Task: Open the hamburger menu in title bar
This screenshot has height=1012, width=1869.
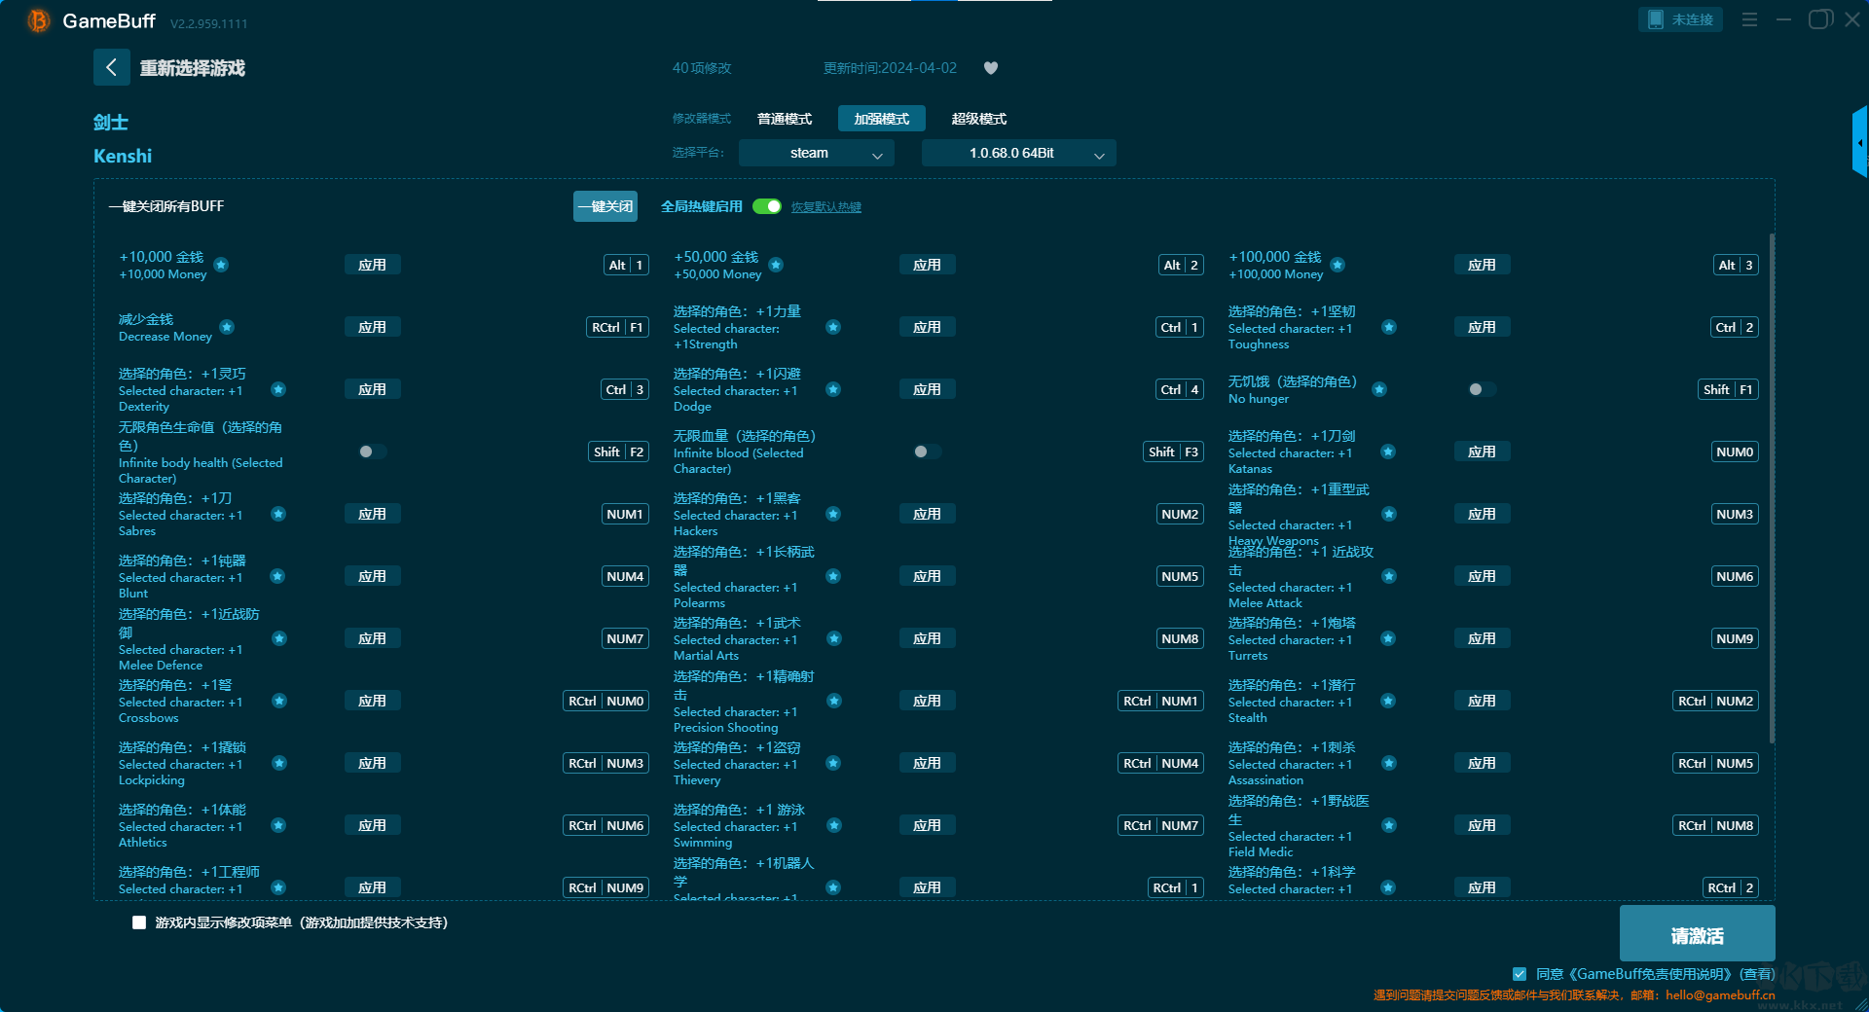Action: [x=1749, y=19]
